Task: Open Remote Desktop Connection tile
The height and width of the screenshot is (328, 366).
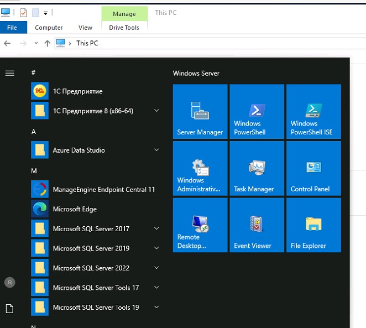Action: (200, 225)
